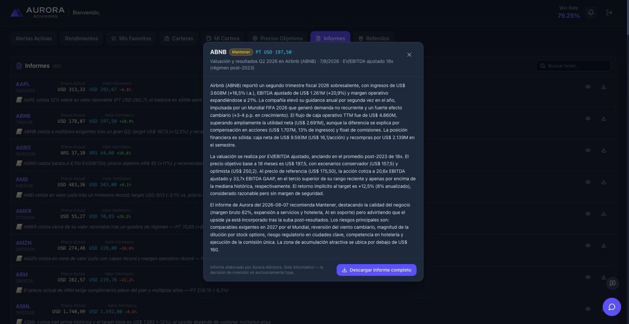
Task: Download the AMKR report
Action: click(603, 214)
